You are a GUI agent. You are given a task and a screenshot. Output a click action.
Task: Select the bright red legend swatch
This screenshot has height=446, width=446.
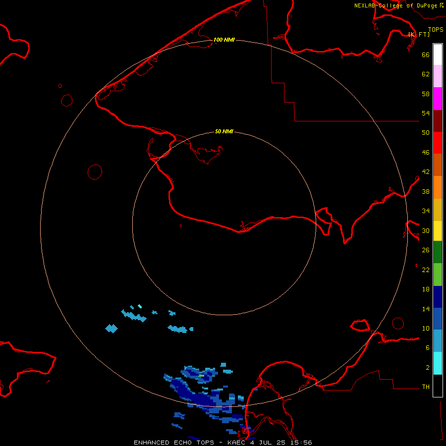click(438, 143)
